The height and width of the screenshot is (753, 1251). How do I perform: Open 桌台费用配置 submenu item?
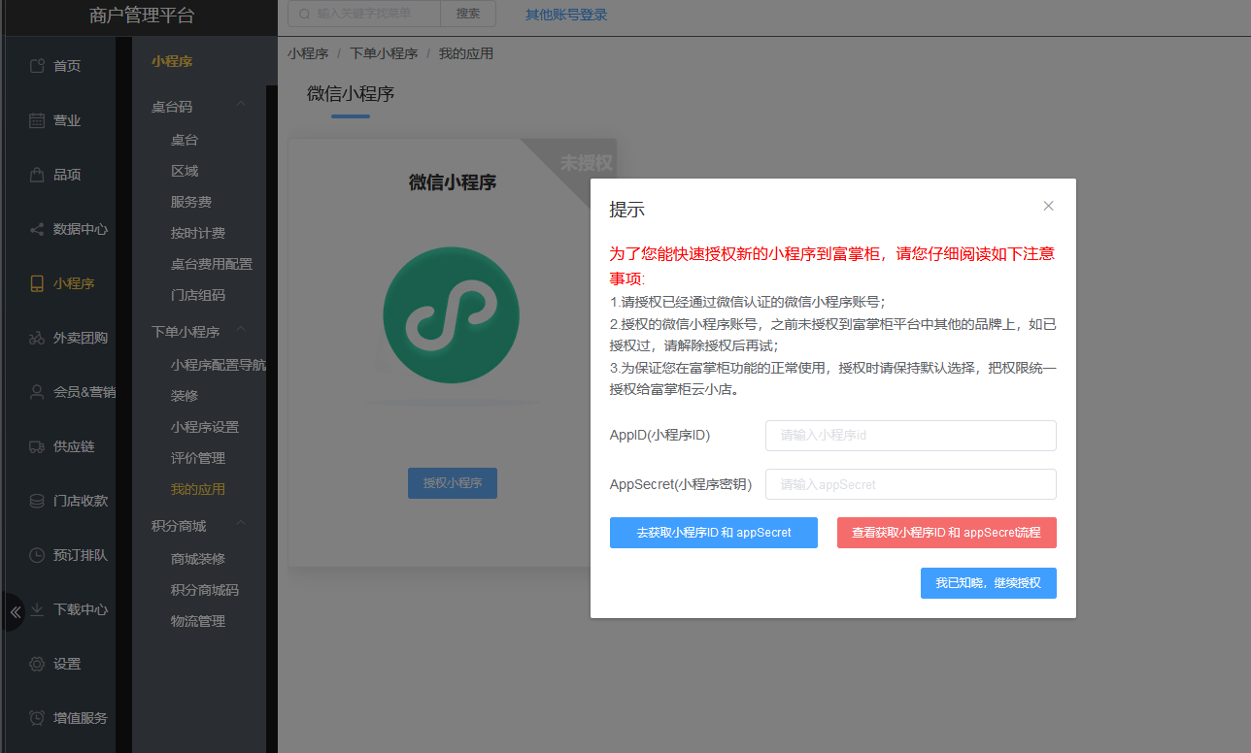212,264
